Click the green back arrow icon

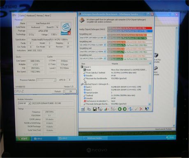coord(120,109)
